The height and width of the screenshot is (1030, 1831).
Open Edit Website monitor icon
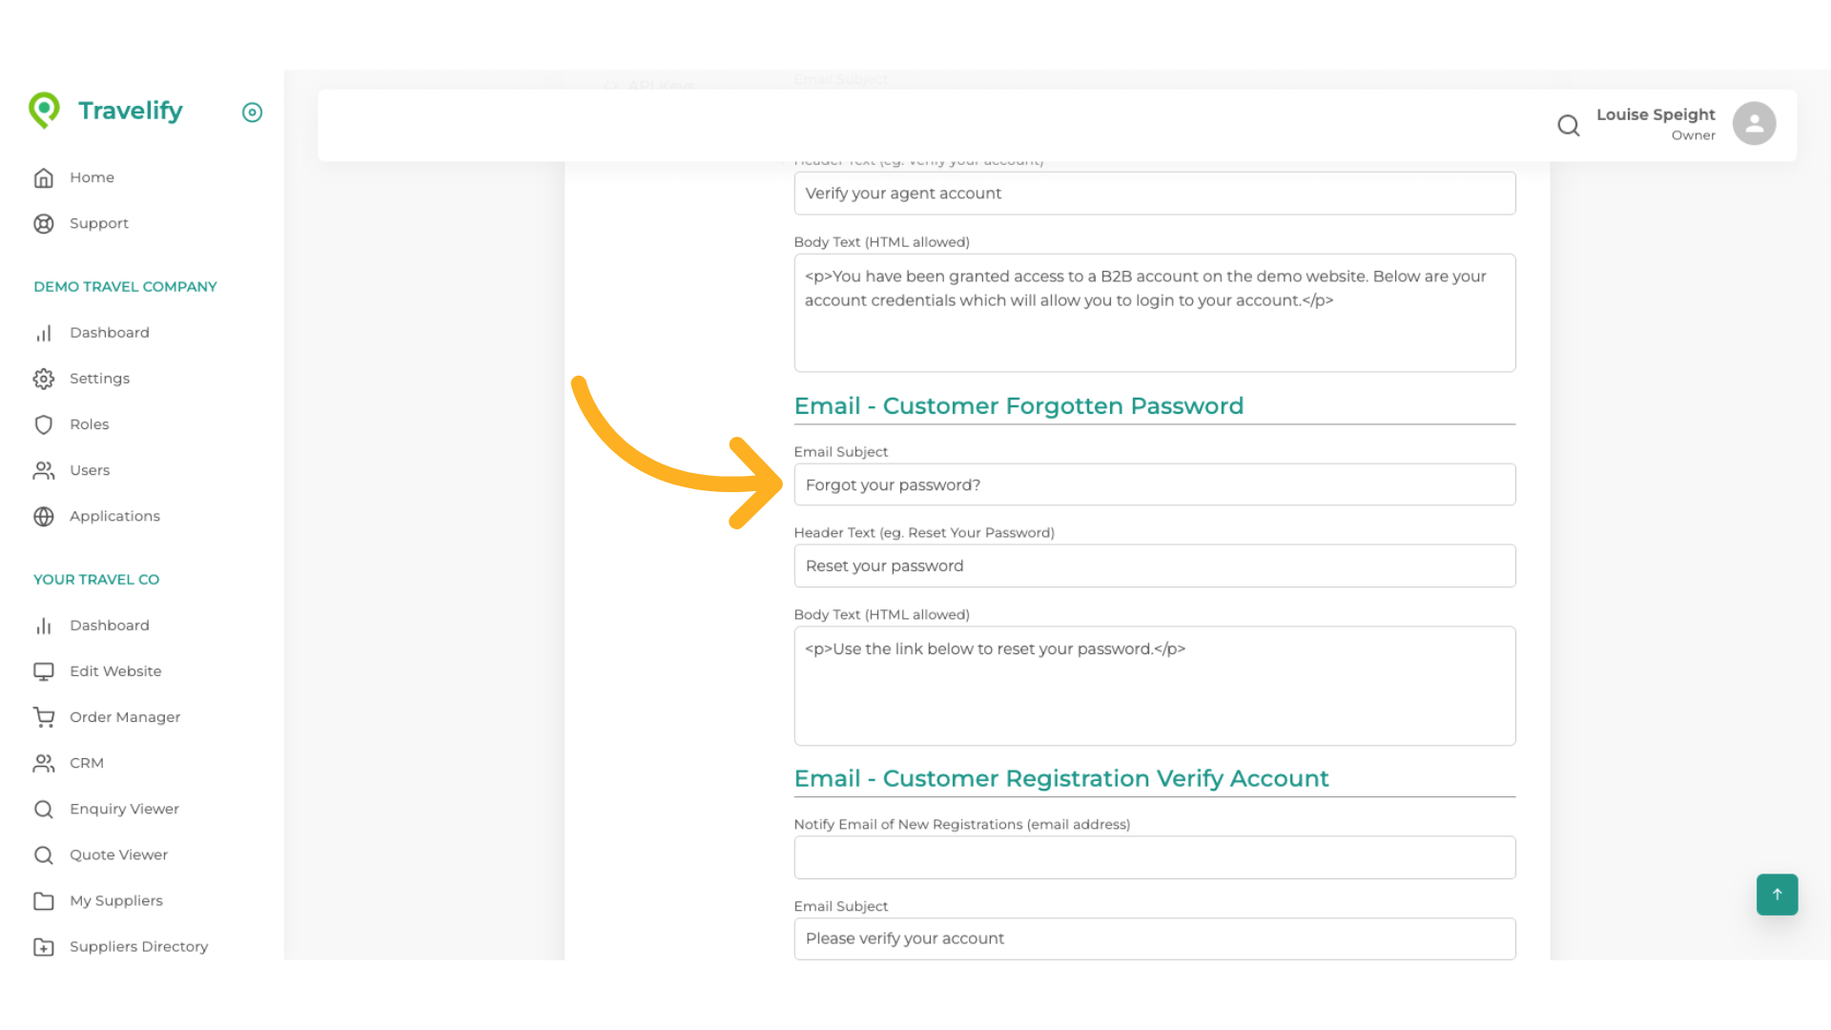(44, 671)
